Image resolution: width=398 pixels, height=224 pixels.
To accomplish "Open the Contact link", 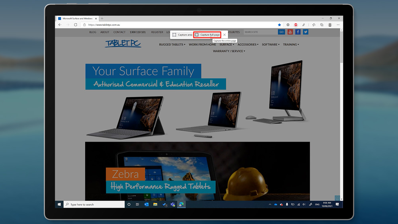I will 119,32.
